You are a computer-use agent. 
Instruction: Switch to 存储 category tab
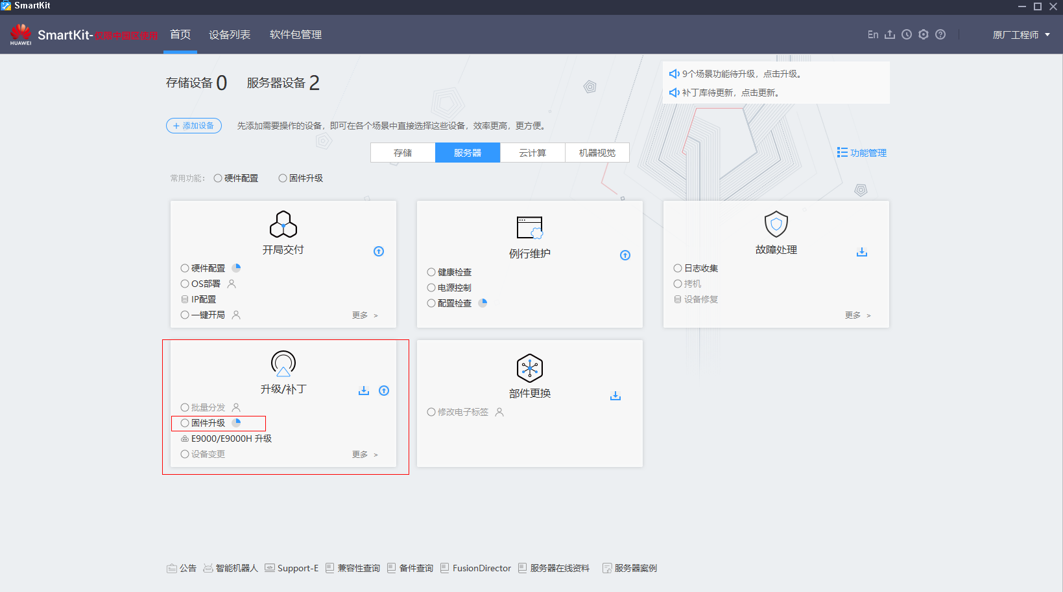[403, 153]
